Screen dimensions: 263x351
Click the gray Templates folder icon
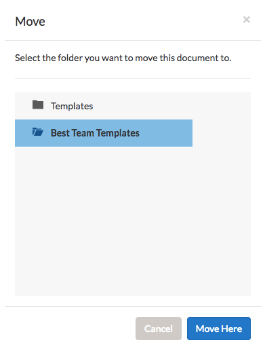tap(38, 105)
